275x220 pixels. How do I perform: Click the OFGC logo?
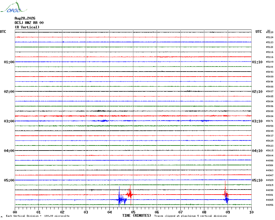(x=14, y=7)
